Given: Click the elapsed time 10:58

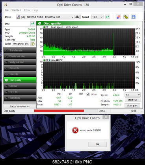Looking at the screenshot, I should [x=133, y=111].
